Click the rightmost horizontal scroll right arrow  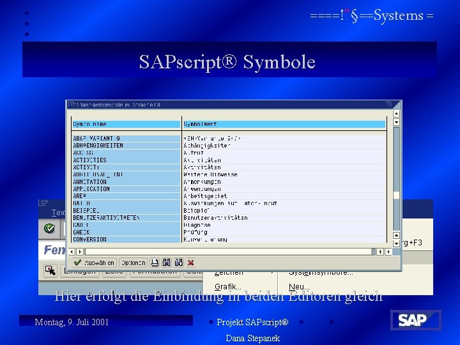pos(388,252)
